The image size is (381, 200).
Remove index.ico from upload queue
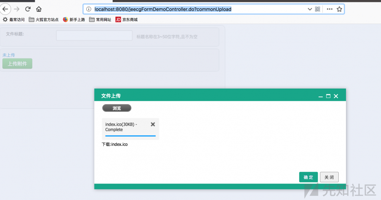153,124
